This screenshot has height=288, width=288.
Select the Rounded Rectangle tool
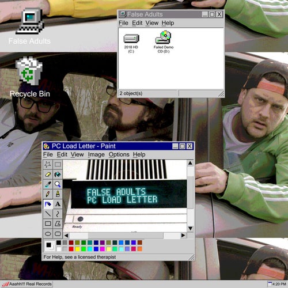pos(58,234)
